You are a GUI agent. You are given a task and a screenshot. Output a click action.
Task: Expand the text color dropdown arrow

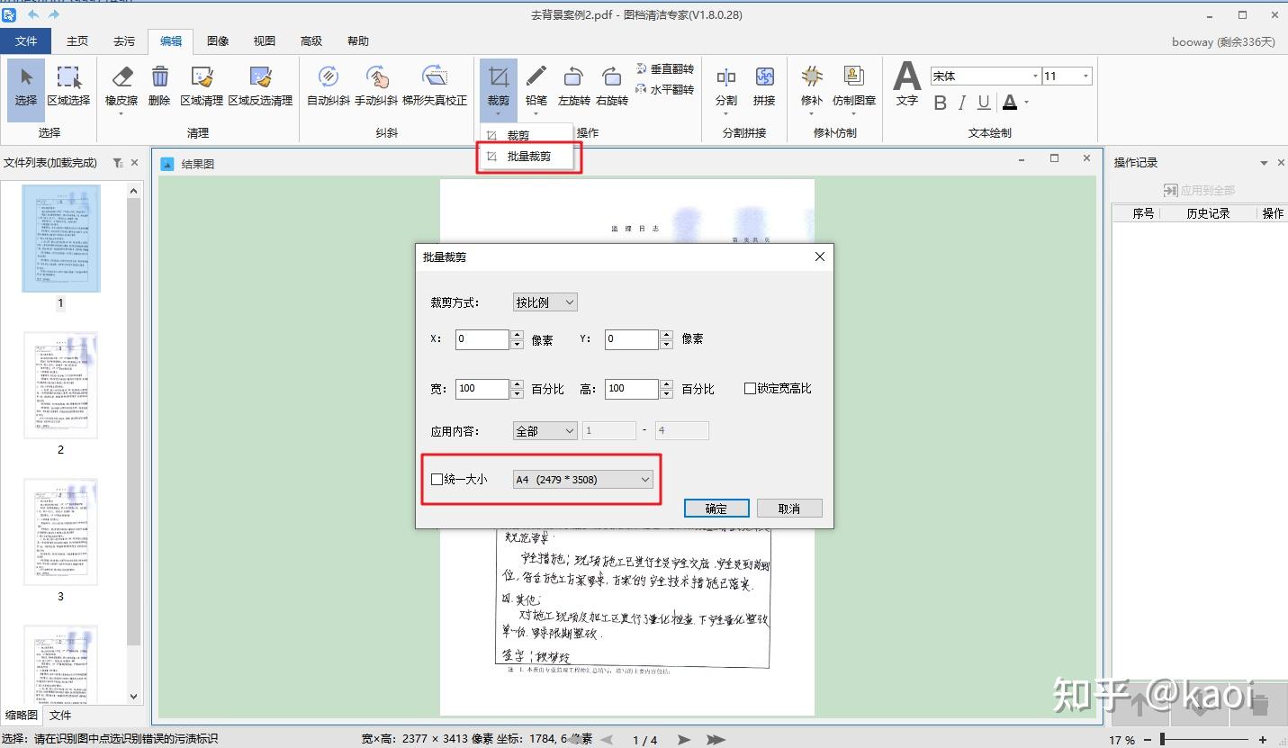point(1026,103)
